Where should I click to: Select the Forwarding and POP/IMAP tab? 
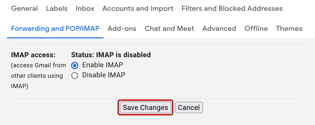[x=55, y=29]
